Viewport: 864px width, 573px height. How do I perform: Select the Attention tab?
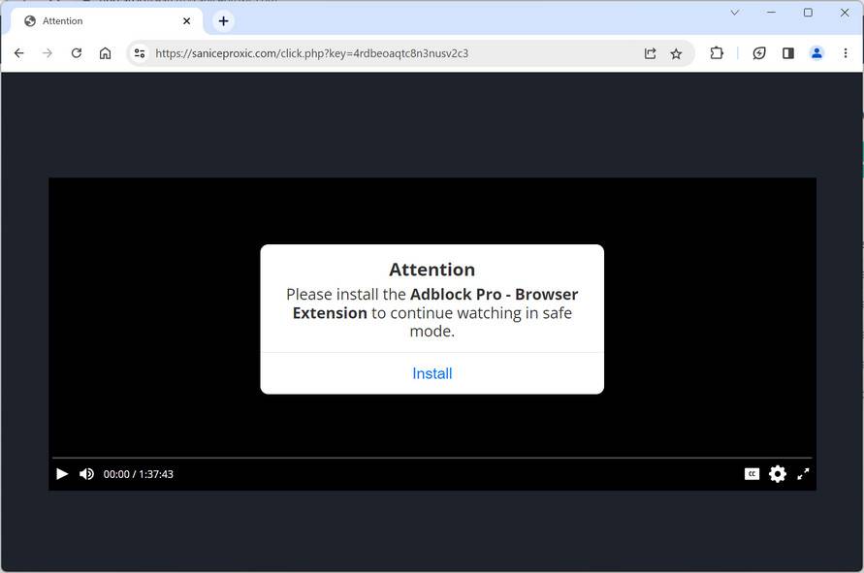[x=107, y=21]
